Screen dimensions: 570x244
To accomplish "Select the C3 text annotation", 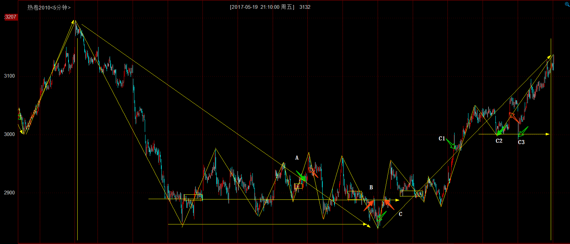I will (x=521, y=142).
